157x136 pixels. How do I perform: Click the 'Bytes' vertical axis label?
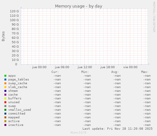(3, 36)
